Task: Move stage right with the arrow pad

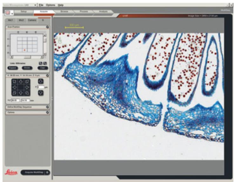Action: 27,87
